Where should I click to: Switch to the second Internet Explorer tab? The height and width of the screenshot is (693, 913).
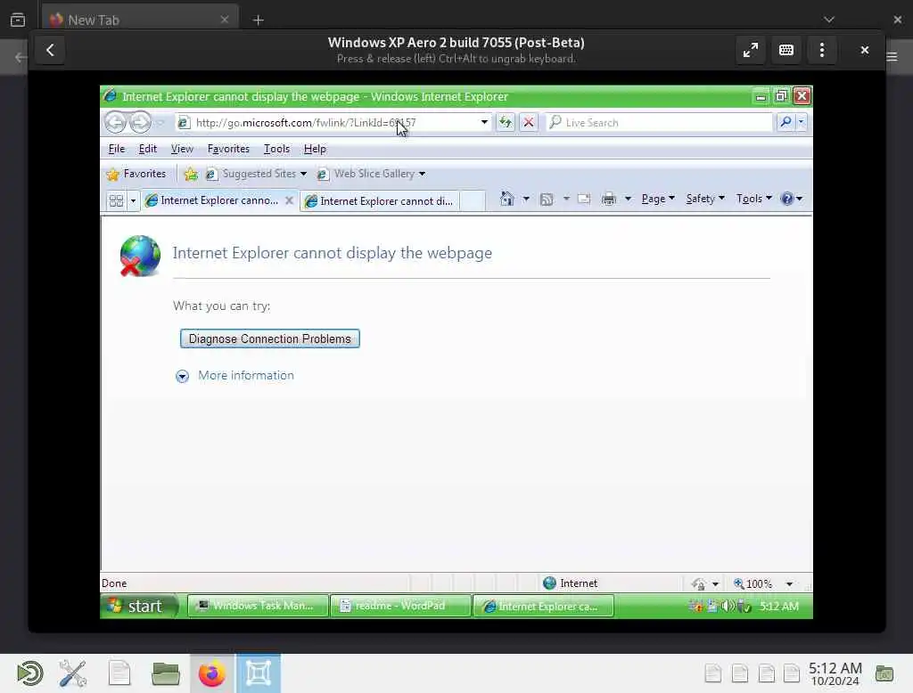380,201
